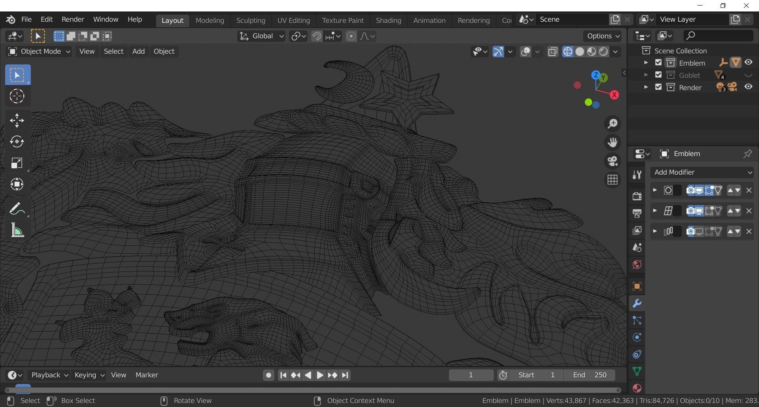Expand the Render collection tree item

(x=646, y=87)
